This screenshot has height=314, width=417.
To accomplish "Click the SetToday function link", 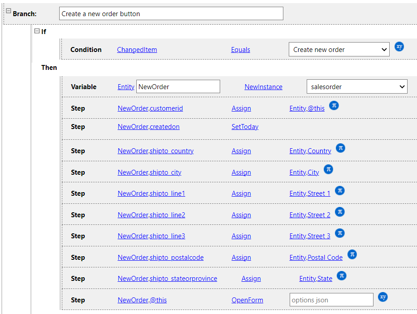I will coord(245,127).
